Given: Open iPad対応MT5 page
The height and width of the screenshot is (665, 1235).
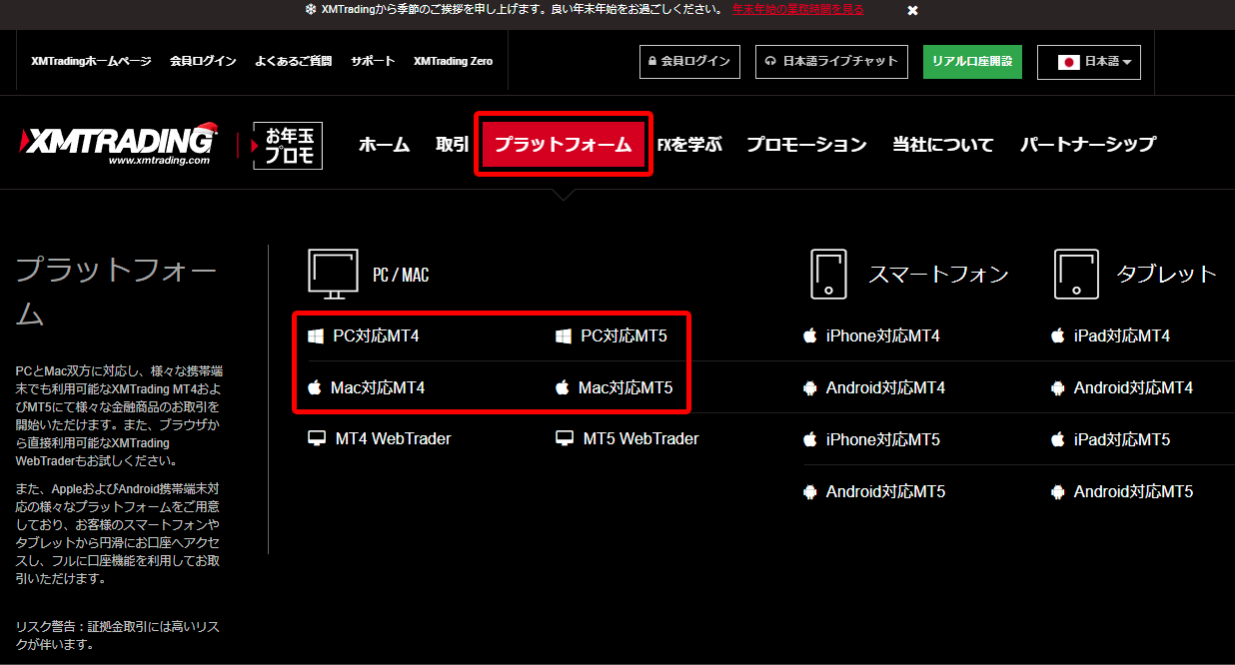Looking at the screenshot, I should click(1121, 439).
